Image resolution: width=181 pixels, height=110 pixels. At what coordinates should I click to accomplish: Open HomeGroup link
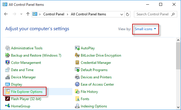tap(21, 106)
